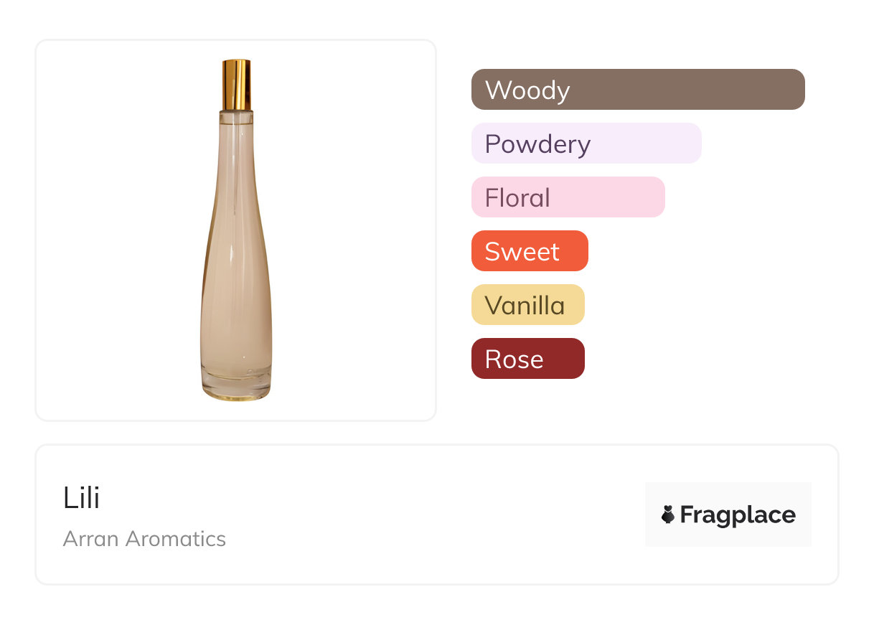This screenshot has height=620, width=874.
Task: Select the brown Woody accord bar
Action: pos(637,90)
